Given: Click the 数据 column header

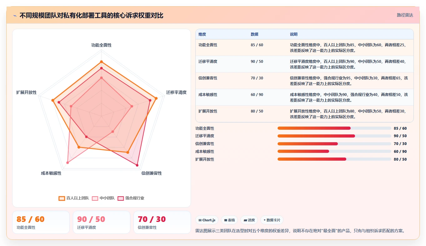Looking at the screenshot, I should tap(254, 34).
